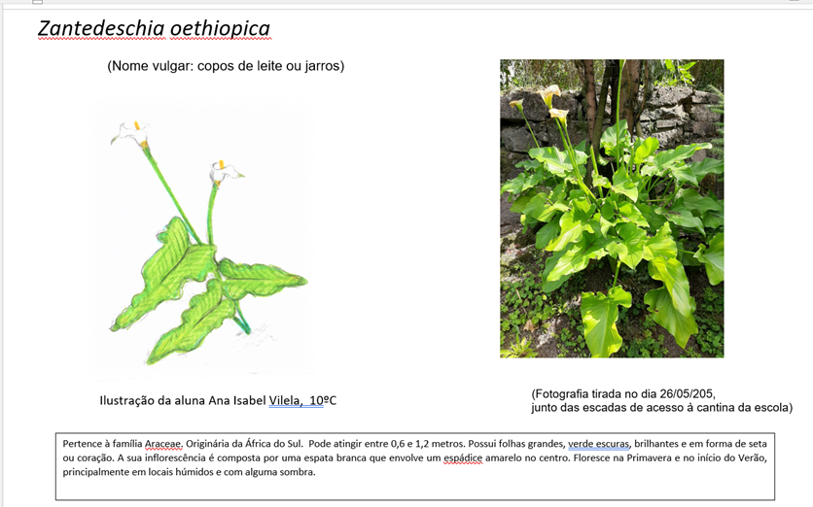The width and height of the screenshot is (813, 507).
Task: Click the title 'Zantedeschia oethiopica'
Action: click(154, 28)
